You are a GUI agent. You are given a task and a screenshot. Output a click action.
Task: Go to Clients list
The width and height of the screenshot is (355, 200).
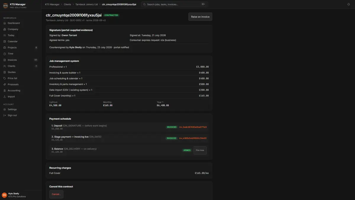(20, 66)
